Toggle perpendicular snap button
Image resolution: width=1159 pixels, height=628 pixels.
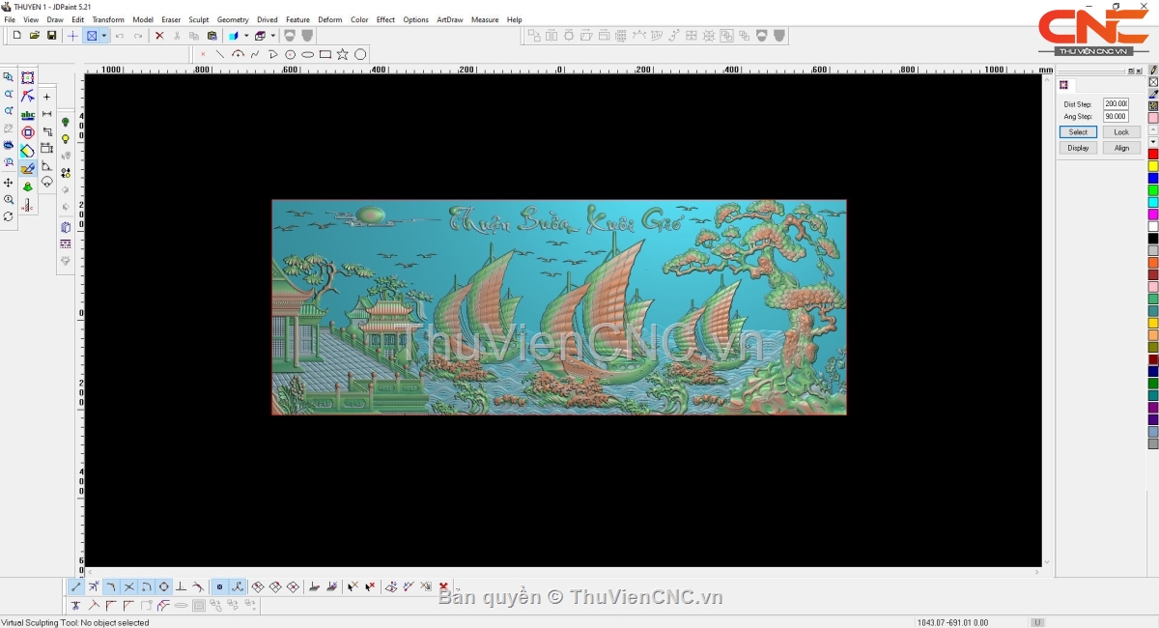[182, 586]
